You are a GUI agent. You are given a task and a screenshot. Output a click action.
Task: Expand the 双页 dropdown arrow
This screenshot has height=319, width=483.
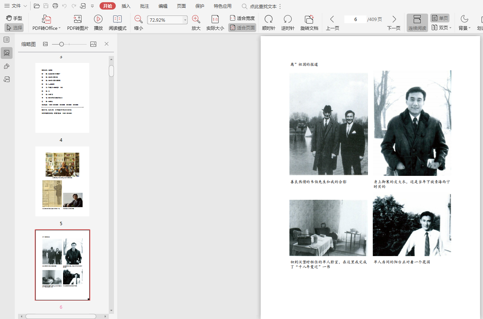pos(450,28)
